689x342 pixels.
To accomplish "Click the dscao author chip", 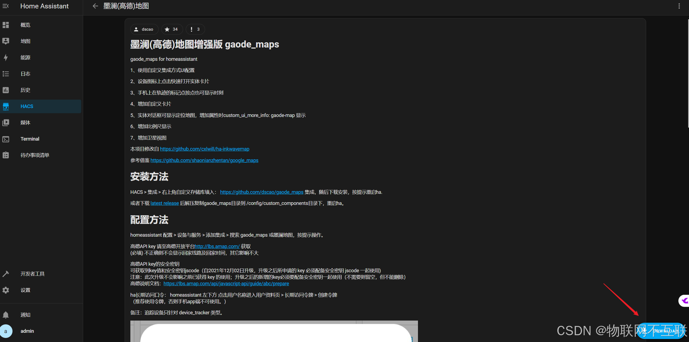I will 144,29.
